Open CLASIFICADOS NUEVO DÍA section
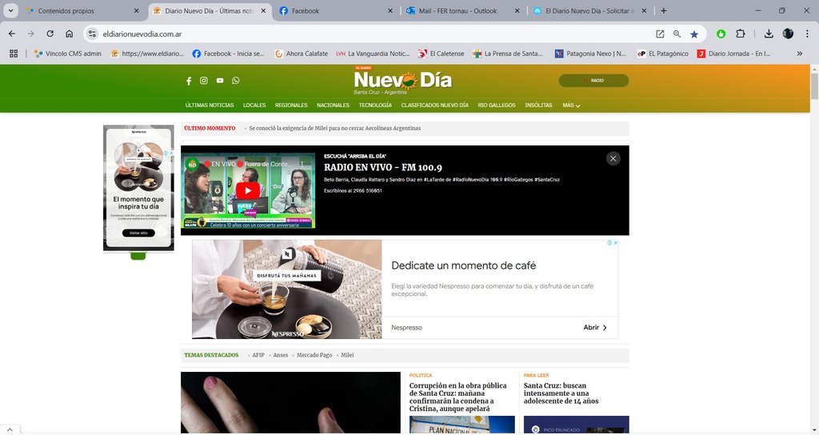The height and width of the screenshot is (435, 819). (x=434, y=106)
